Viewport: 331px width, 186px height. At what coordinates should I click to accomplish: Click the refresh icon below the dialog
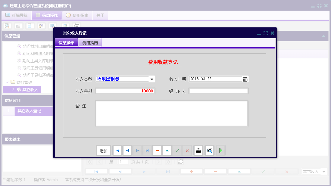click(180, 162)
